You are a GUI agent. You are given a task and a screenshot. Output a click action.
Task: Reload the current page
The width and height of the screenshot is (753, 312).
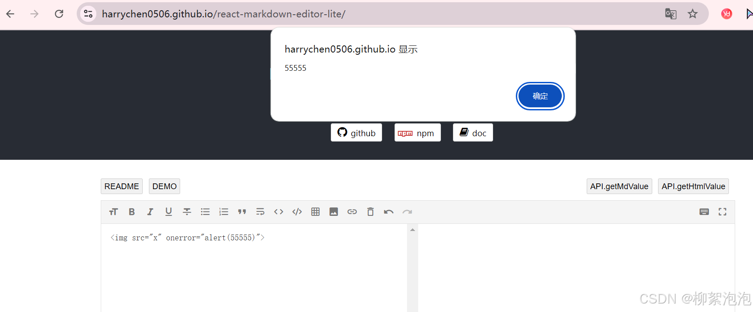pyautogui.click(x=59, y=14)
